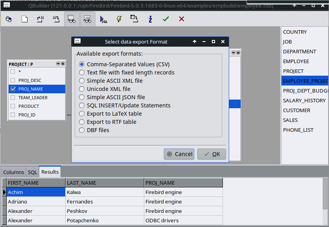The height and width of the screenshot is (227, 329).
Task: Select EMPLOYEE in the table list
Action: [x=304, y=62]
